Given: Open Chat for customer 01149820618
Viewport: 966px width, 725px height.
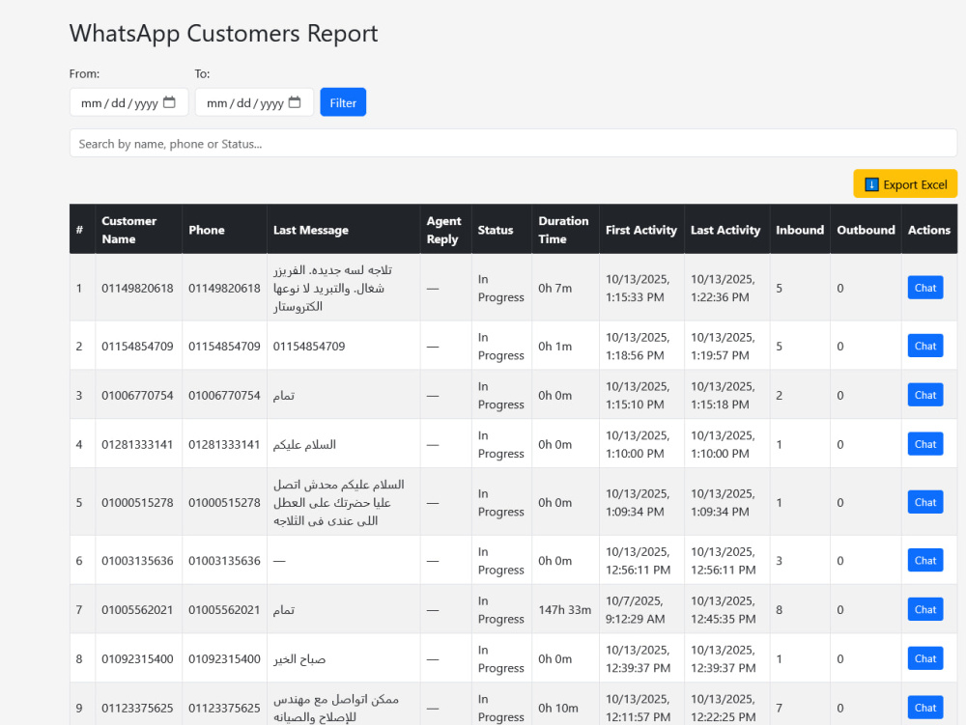Looking at the screenshot, I should point(924,288).
